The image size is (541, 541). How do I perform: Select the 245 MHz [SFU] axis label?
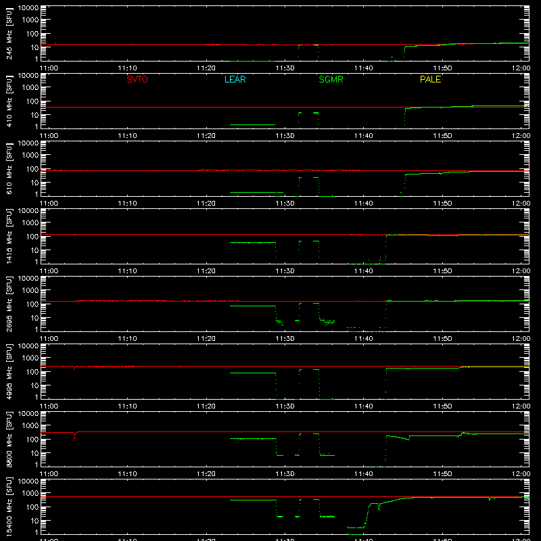tap(9, 34)
